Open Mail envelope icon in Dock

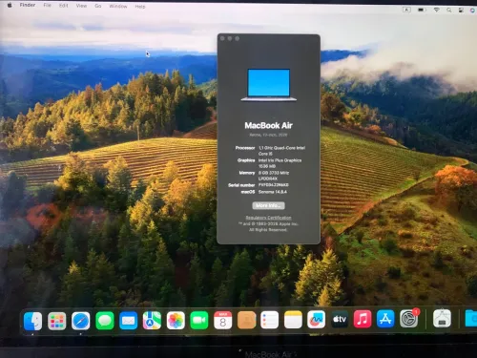(x=128, y=321)
